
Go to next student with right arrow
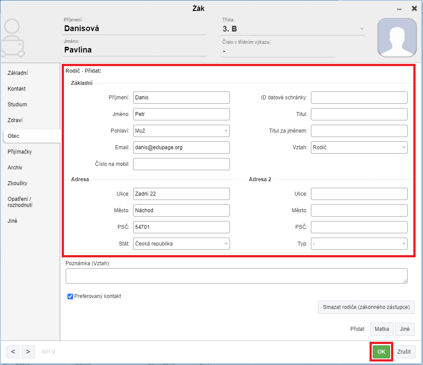click(x=28, y=351)
